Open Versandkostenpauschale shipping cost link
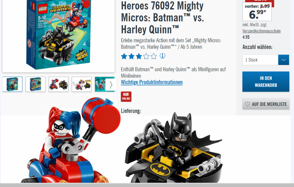This screenshot has height=187, width=294. pos(261,31)
